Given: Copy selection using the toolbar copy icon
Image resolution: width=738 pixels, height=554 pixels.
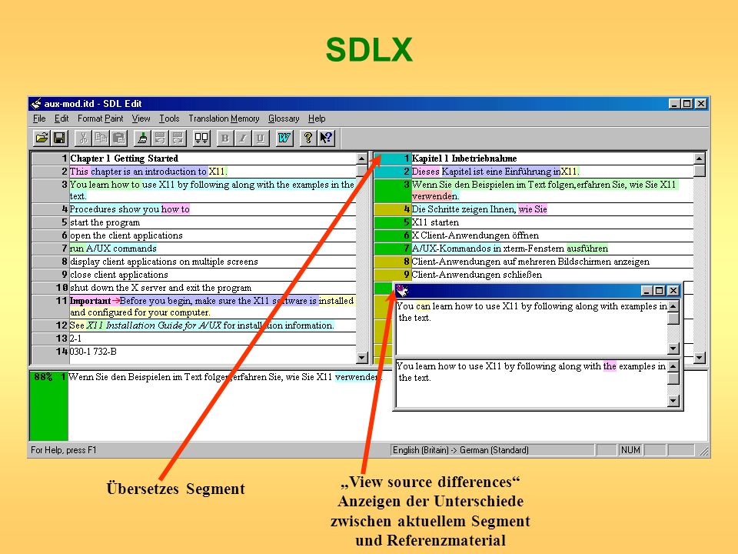Looking at the screenshot, I should (x=101, y=138).
